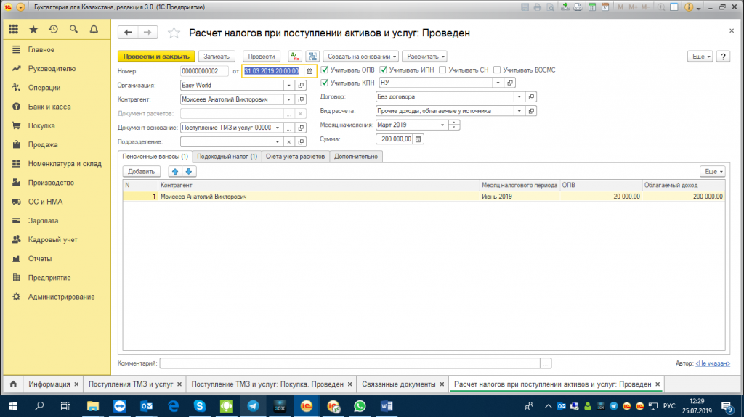This screenshot has width=744, height=417.
Task: Open Организация Easy World record
Action: (x=301, y=86)
